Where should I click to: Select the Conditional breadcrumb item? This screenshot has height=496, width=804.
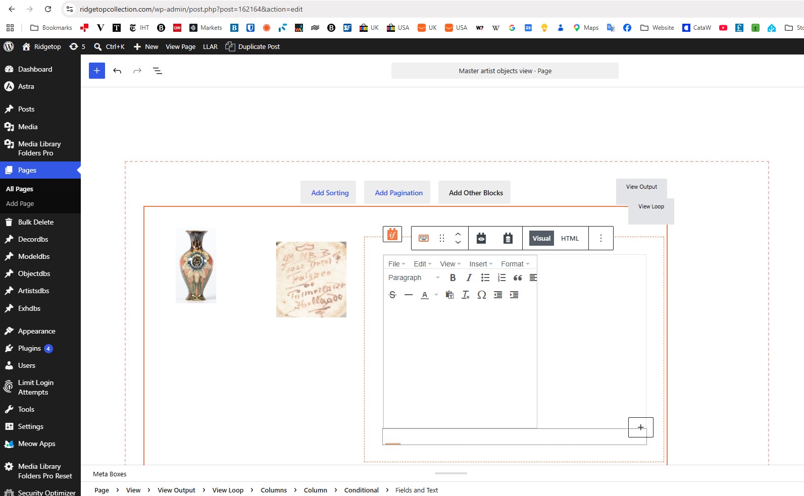pos(361,490)
